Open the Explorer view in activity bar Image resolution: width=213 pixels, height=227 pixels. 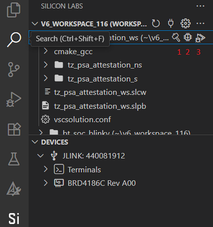pos(14,10)
